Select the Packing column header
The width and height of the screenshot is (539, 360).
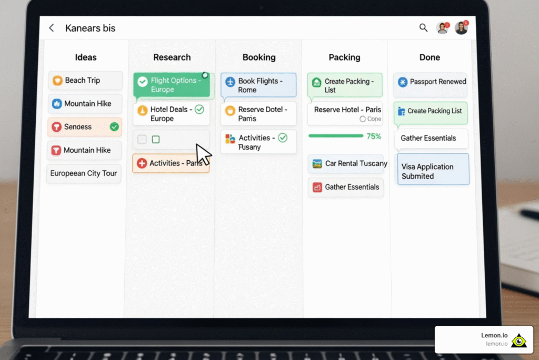(344, 57)
